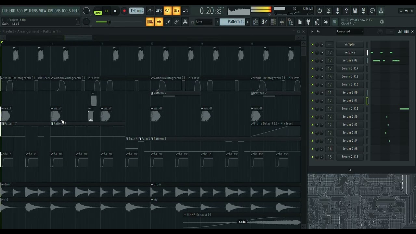Viewport: 416px width, 234px height.
Task: Enable wait for input before playing
Action: tap(159, 11)
